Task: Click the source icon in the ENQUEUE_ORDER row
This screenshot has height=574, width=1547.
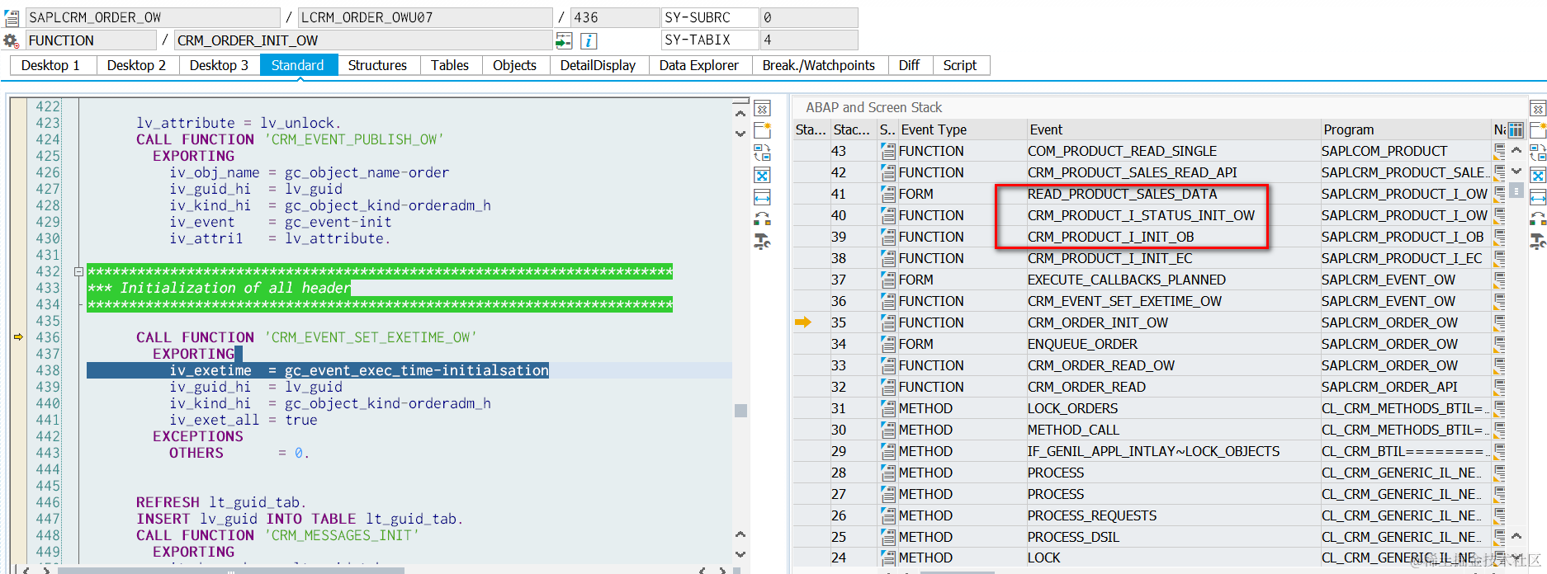Action: (888, 344)
